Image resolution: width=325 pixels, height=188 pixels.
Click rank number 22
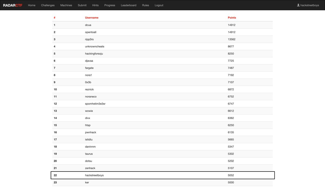pos(55,175)
